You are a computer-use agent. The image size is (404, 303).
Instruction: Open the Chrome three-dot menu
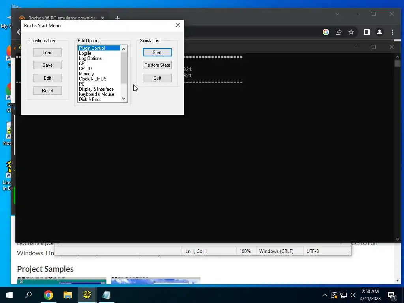[x=392, y=32]
